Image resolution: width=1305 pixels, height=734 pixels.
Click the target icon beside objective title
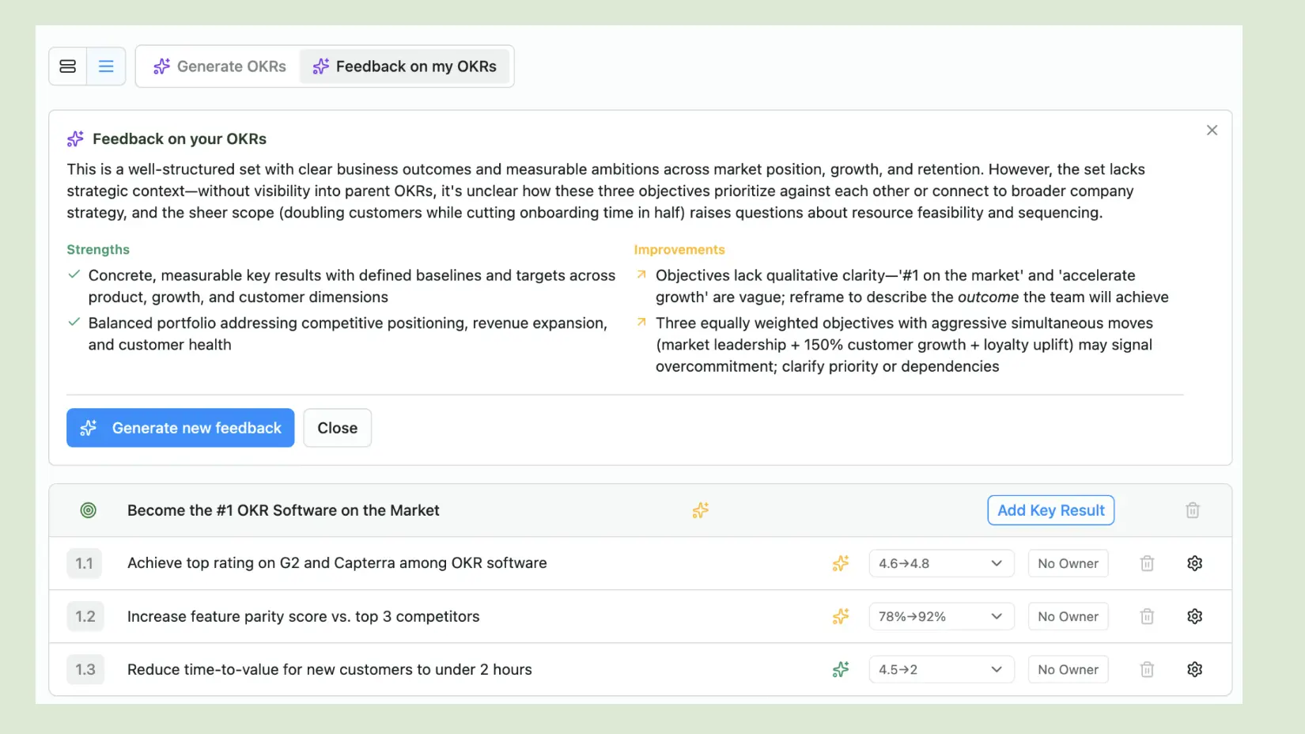pos(89,510)
